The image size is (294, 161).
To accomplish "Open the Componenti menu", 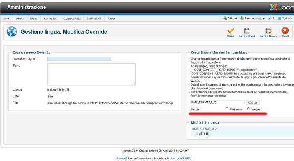I will pyautogui.click(x=72, y=18).
